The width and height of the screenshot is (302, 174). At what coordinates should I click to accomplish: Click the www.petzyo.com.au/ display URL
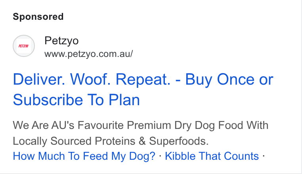(89, 54)
